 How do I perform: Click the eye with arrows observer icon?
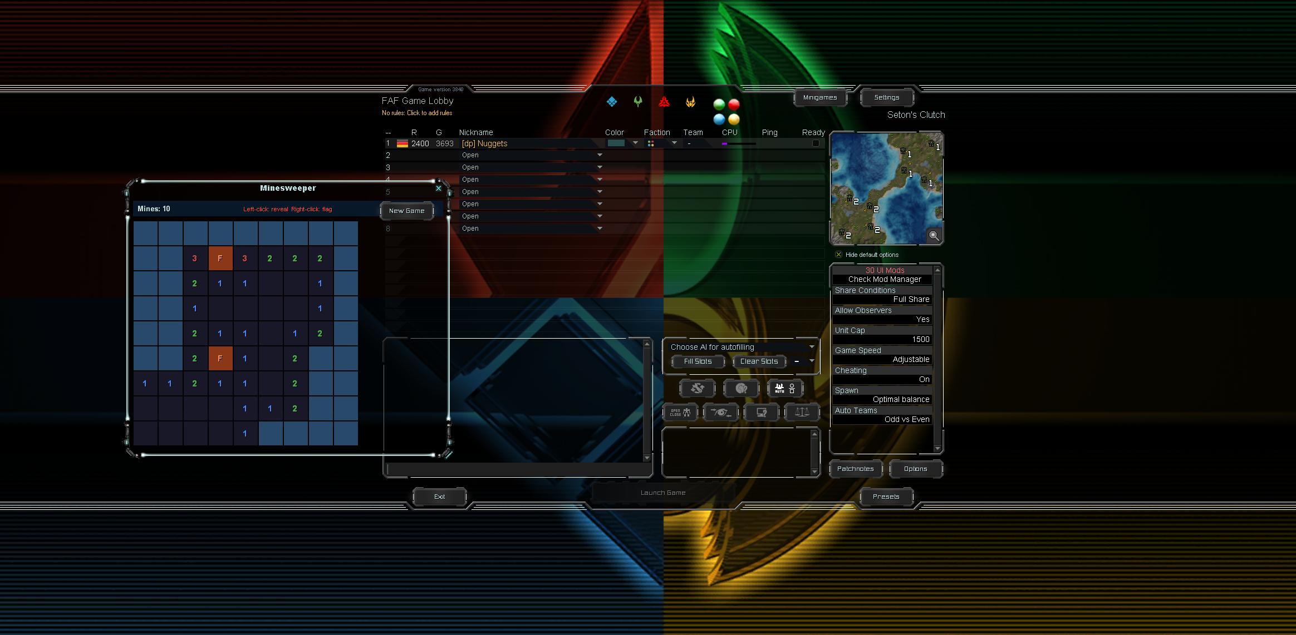721,413
